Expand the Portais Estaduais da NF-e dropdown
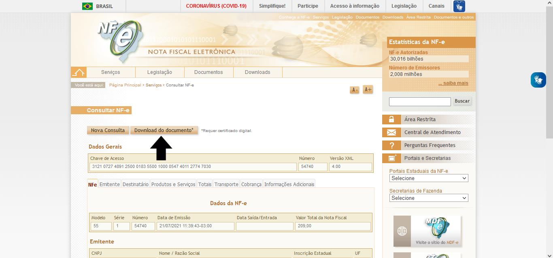Image resolution: width=553 pixels, height=258 pixels. [x=429, y=178]
